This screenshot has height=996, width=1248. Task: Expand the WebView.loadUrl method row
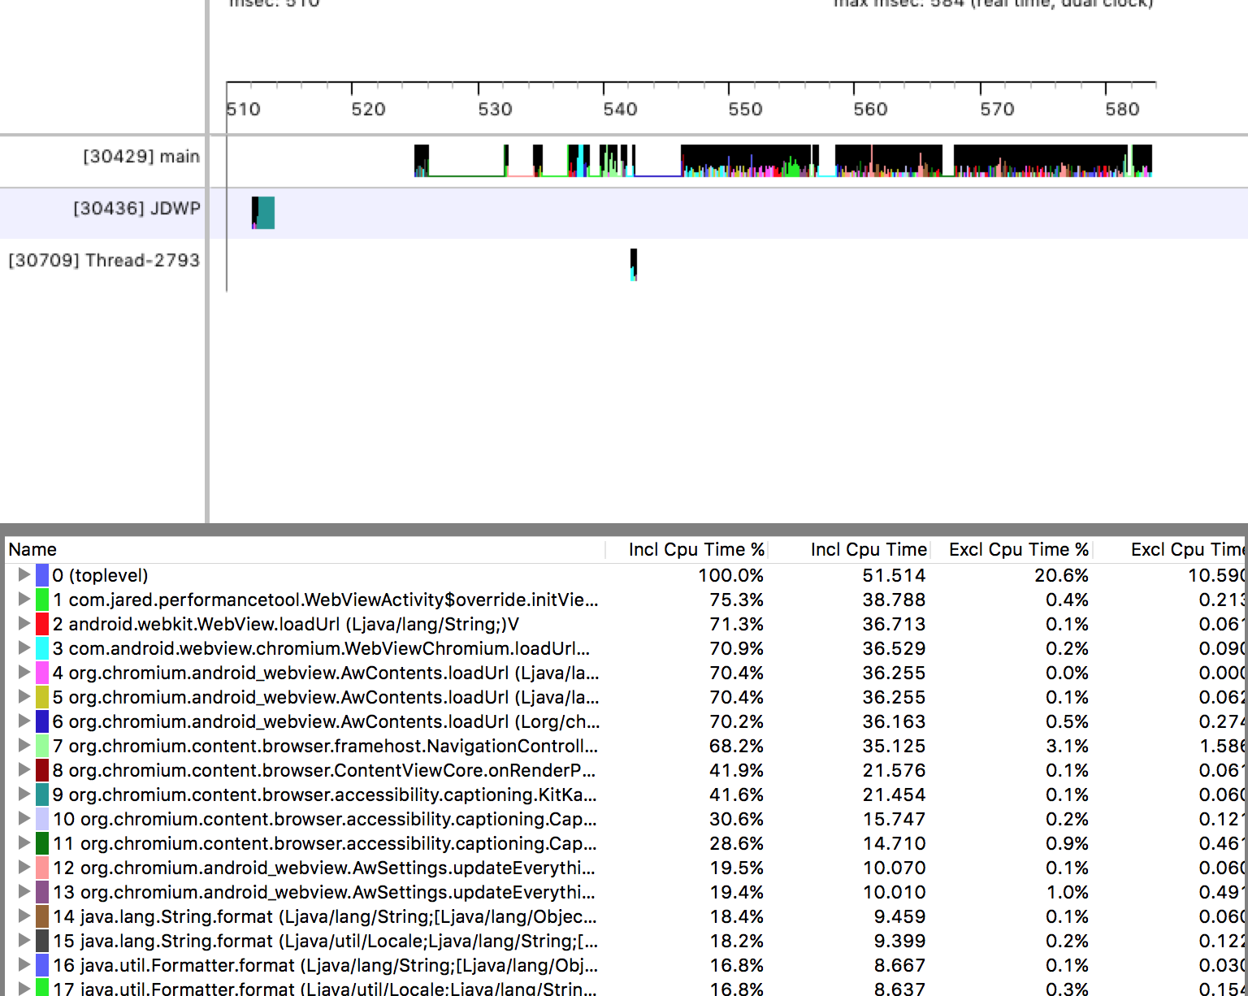coord(24,624)
